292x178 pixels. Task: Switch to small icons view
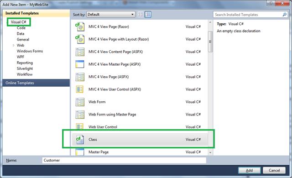141,14
